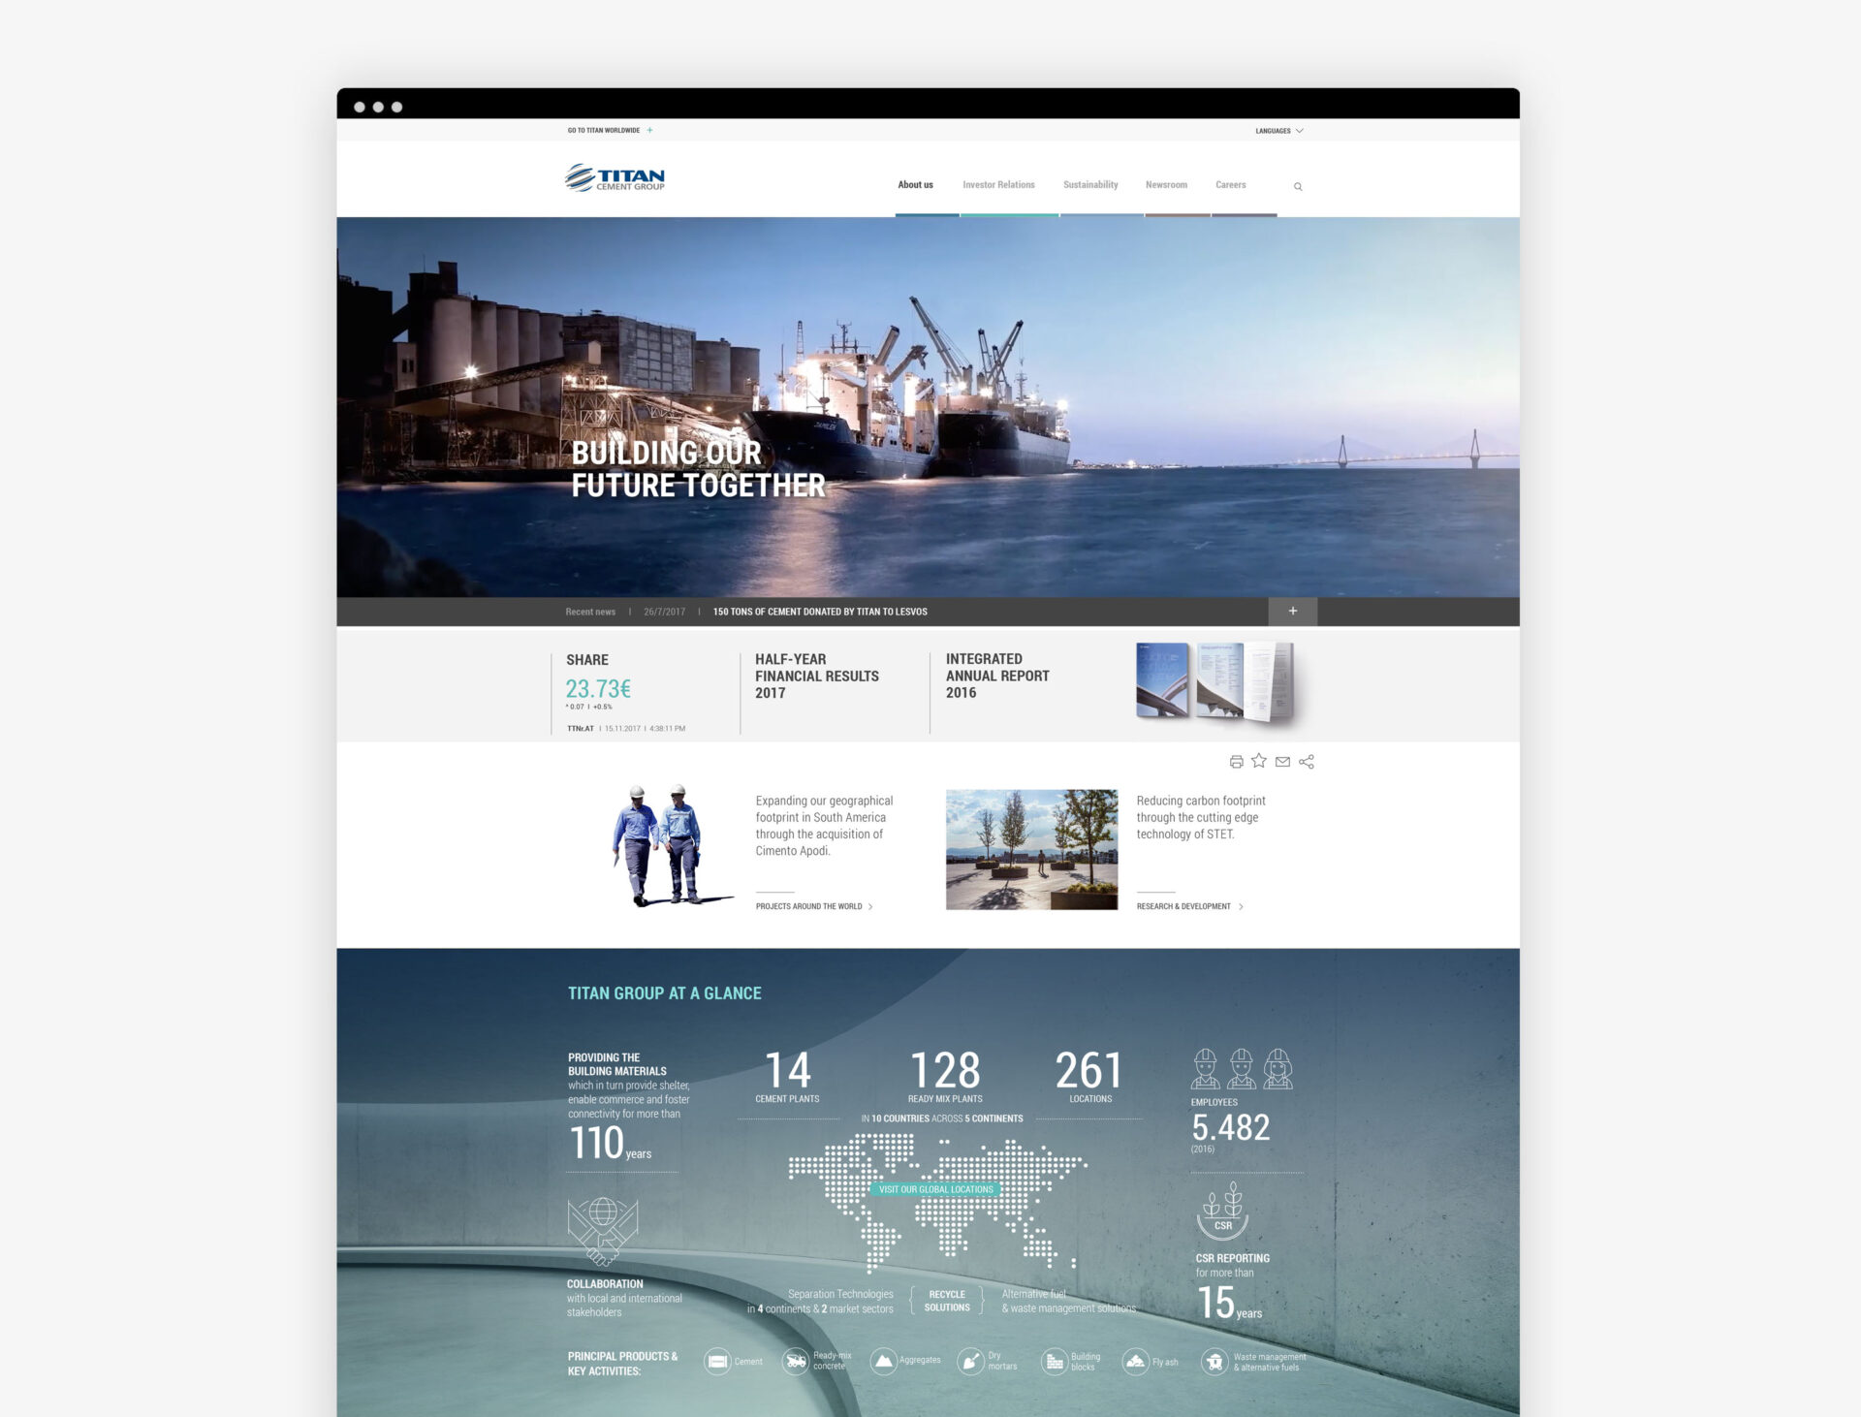Viewport: 1861px width, 1417px height.
Task: Click the Employees 5.482 figure
Action: 1230,1125
